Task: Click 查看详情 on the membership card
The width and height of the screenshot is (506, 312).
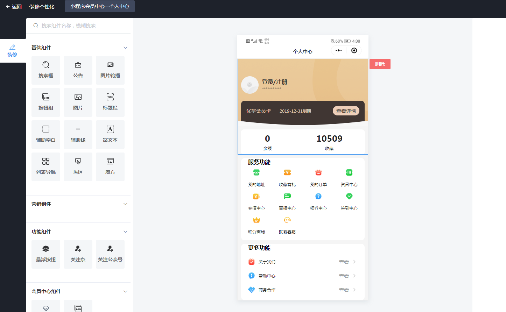Action: pos(346,111)
